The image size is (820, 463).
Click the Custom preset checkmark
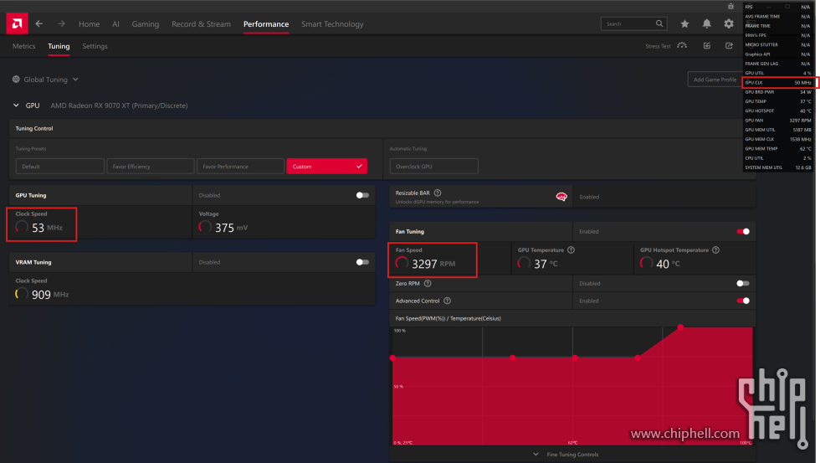[x=359, y=167]
